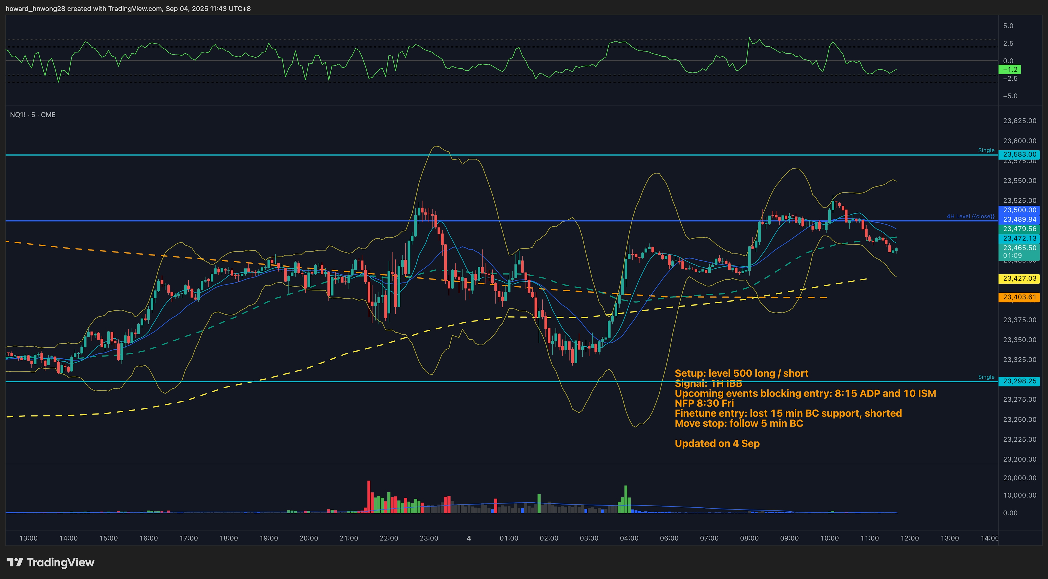Screen dimensions: 1048x579
Task: Click the 23,489.84 price label
Action: click(1019, 220)
